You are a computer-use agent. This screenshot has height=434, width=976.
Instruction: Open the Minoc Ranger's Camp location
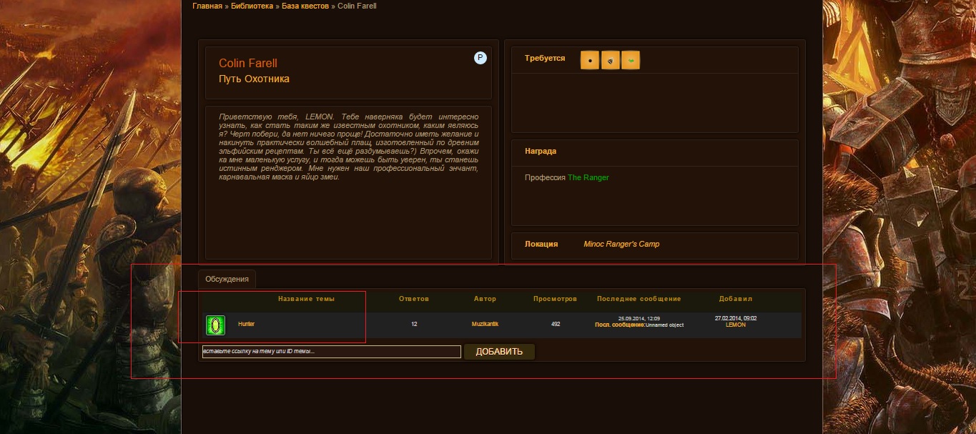coord(621,245)
